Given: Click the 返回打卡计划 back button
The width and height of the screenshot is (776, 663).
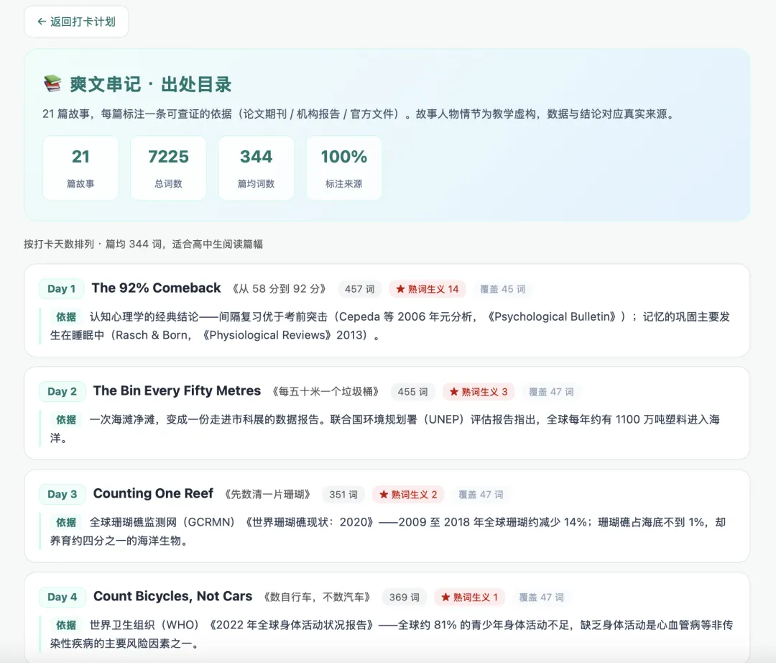Looking at the screenshot, I should tap(76, 22).
